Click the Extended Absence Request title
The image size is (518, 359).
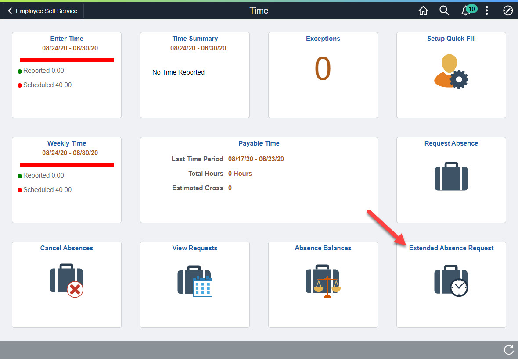coord(451,248)
